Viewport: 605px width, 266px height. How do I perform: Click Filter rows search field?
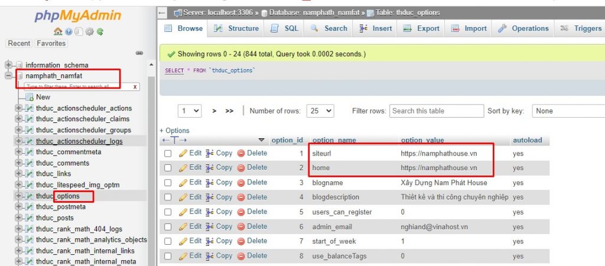coord(437,111)
